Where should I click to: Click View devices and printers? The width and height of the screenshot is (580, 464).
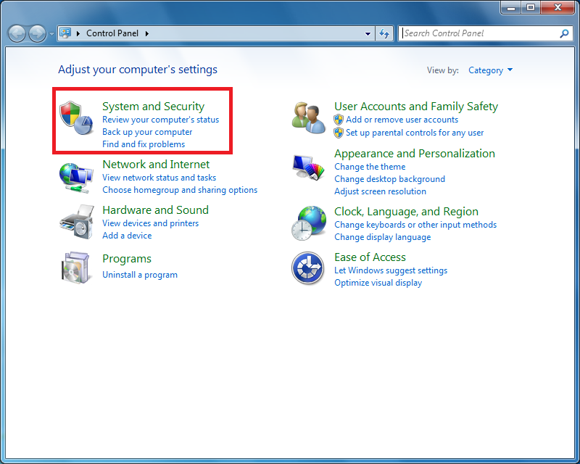pyautogui.click(x=151, y=223)
